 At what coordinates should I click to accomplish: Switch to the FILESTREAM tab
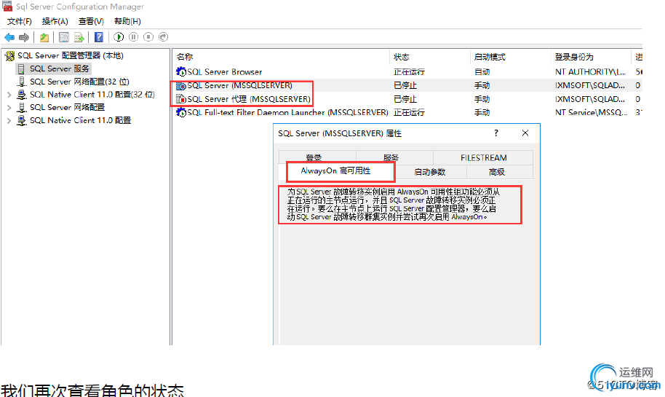click(x=483, y=157)
